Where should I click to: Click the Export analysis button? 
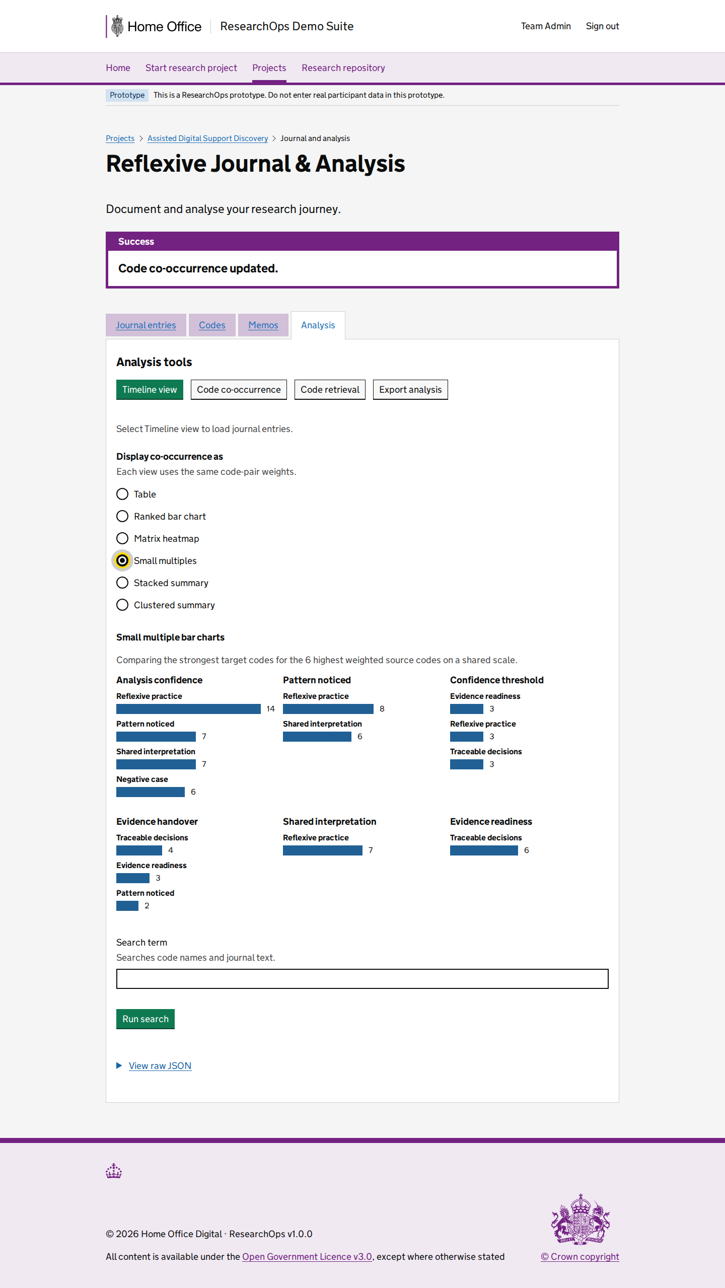coord(410,390)
